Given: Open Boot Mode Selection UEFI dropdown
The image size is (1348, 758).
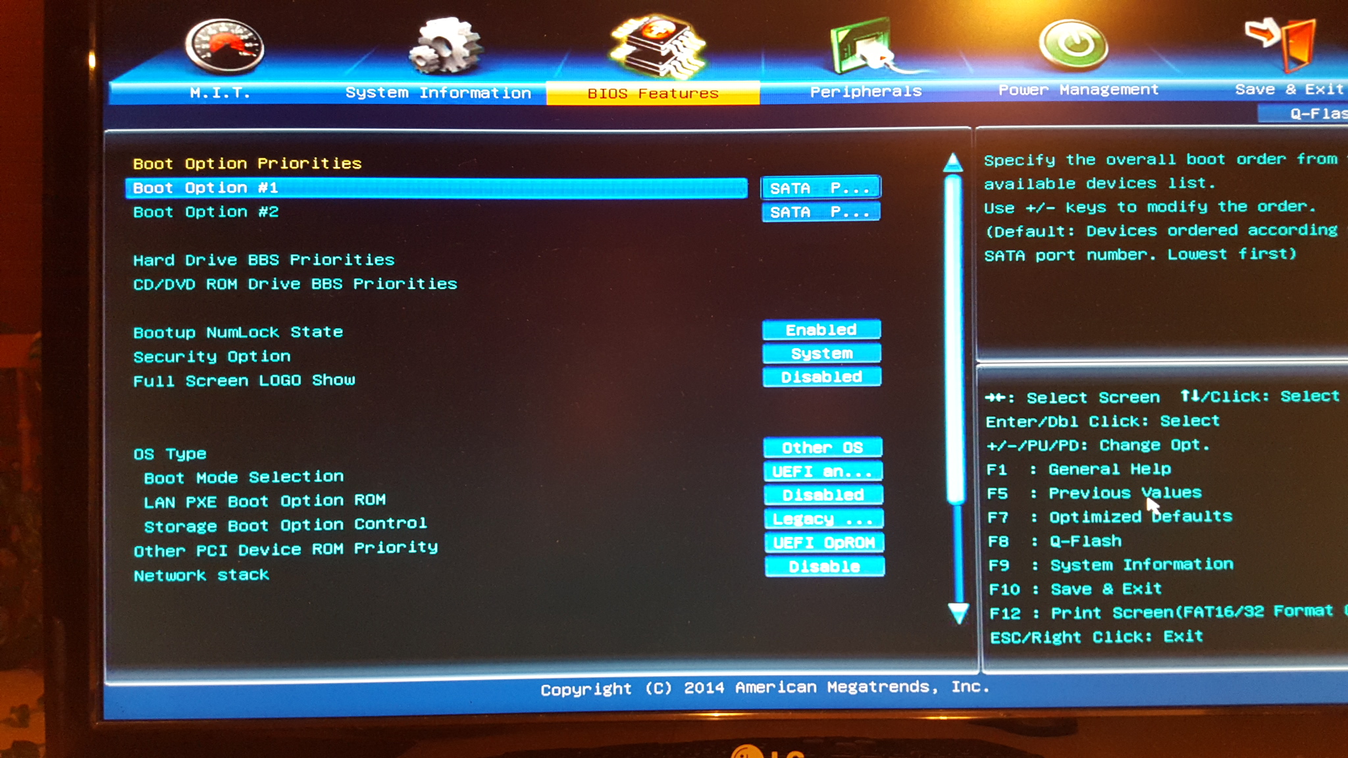Looking at the screenshot, I should tap(822, 472).
